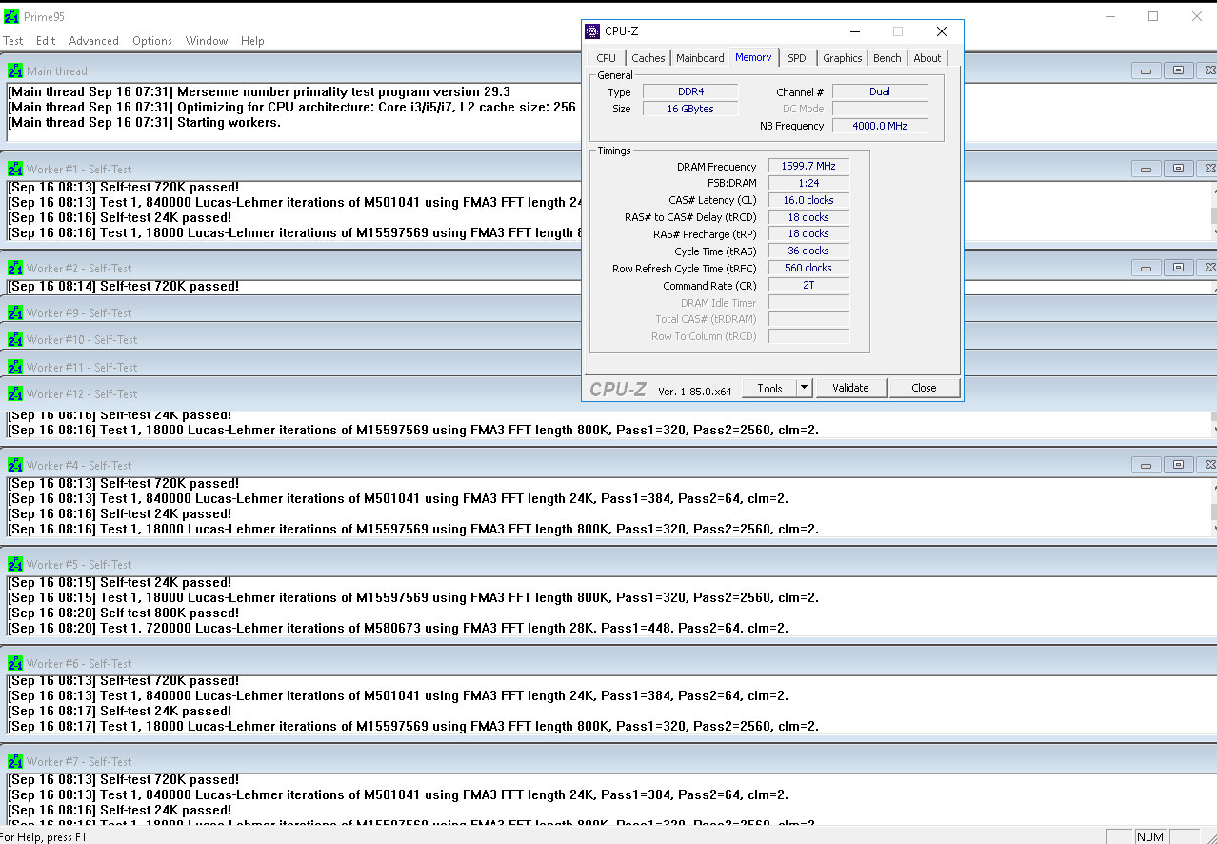
Task: Click the Worker #1 window icon
Action: [15, 169]
